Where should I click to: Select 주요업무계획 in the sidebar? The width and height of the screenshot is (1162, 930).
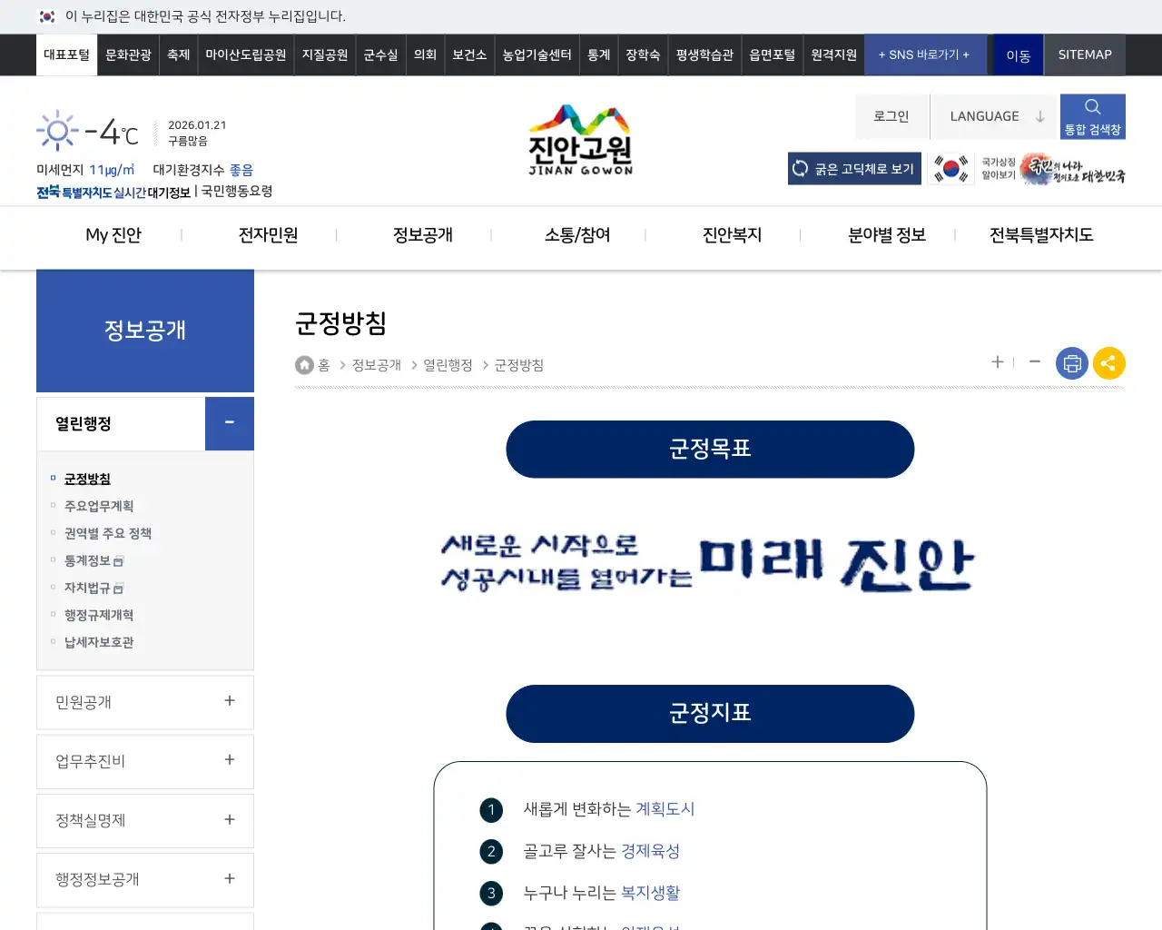pos(99,506)
